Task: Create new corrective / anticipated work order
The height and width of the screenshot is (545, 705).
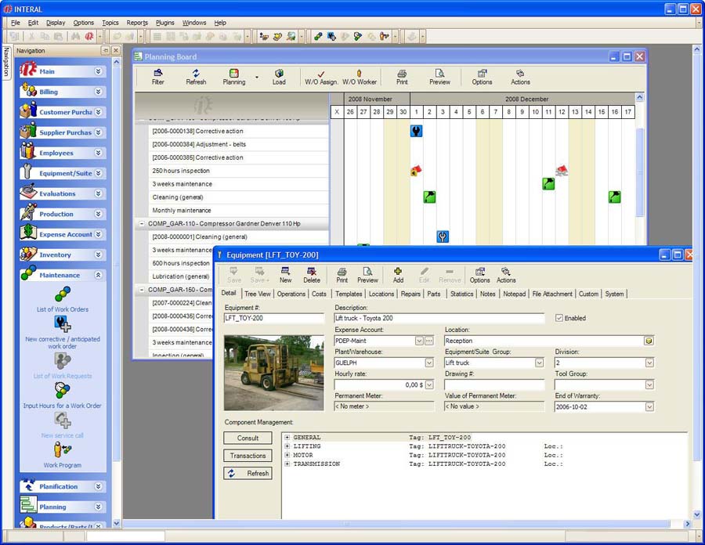Action: tap(63, 333)
